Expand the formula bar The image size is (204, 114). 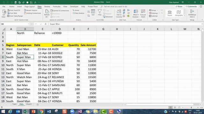[x=202, y=24]
